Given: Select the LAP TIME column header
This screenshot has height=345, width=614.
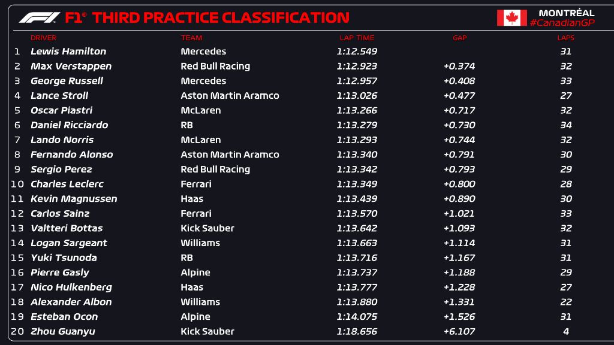Looking at the screenshot, I should 357,38.
